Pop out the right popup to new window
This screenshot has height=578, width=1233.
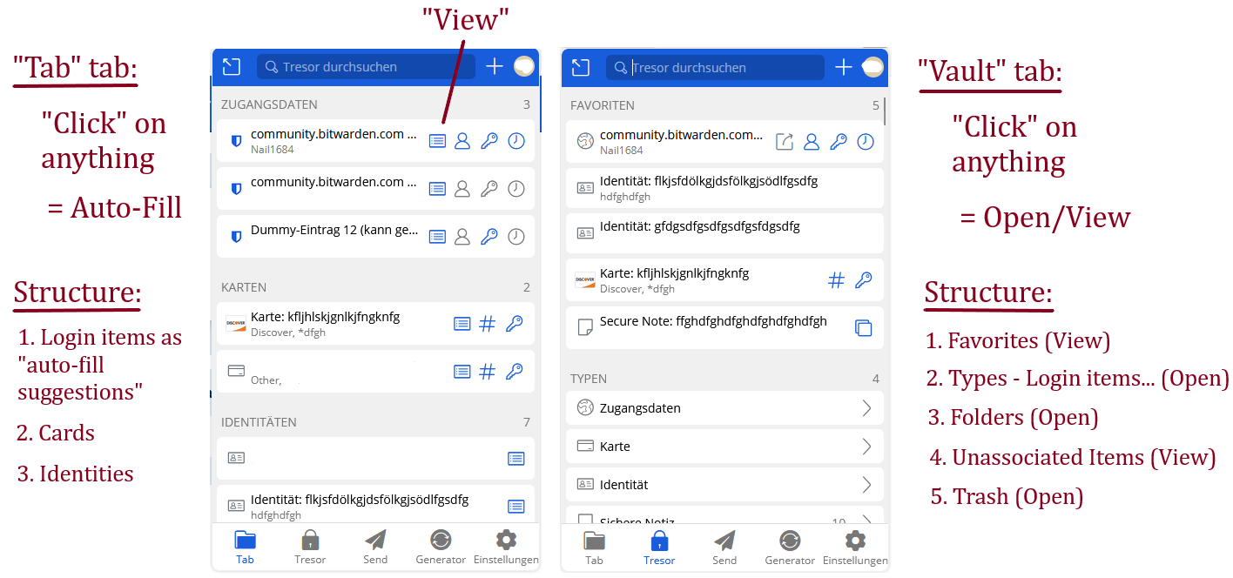[x=580, y=68]
